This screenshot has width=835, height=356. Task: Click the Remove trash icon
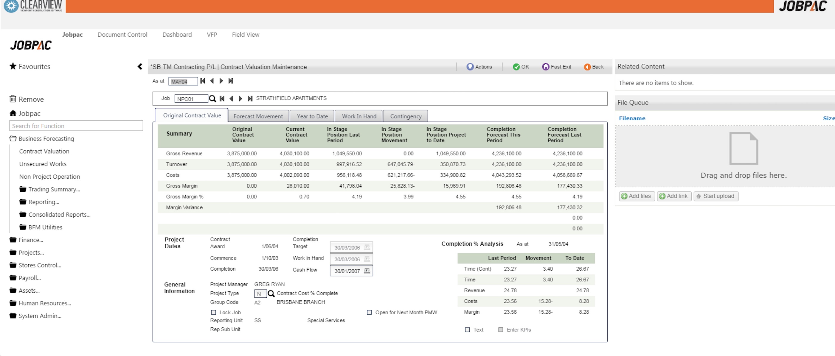coord(13,99)
